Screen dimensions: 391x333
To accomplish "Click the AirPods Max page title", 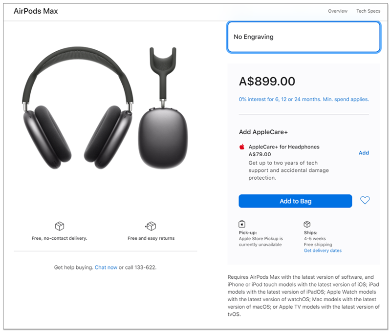I will pos(36,11).
